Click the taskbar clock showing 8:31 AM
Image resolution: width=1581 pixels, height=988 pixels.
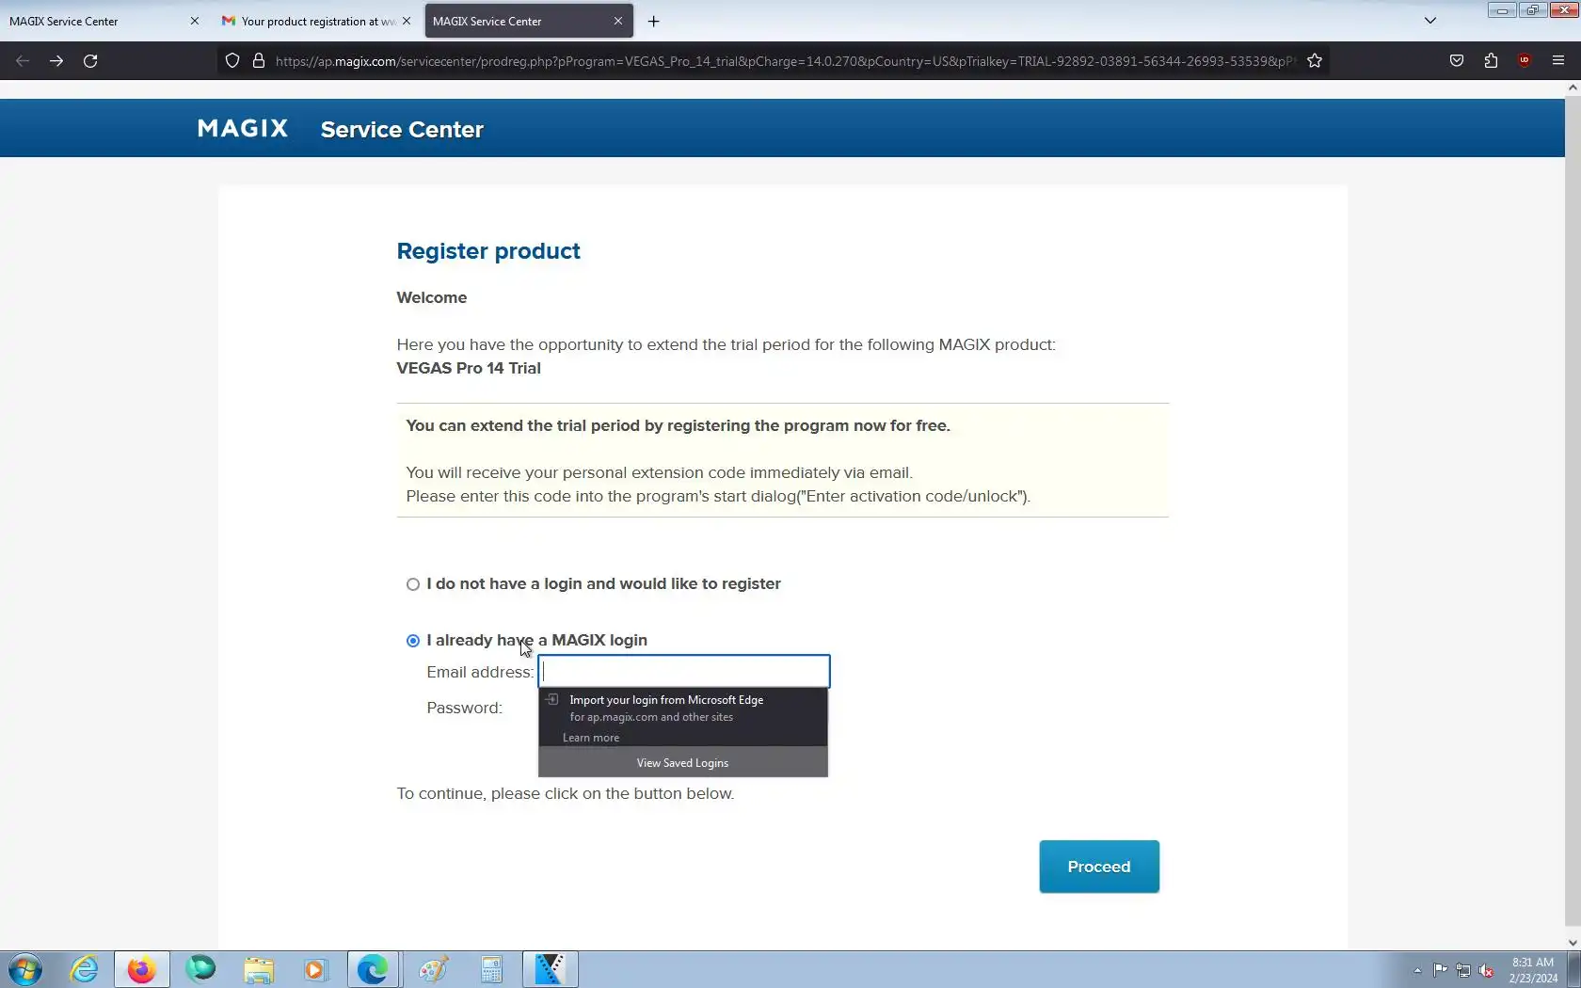(x=1533, y=970)
